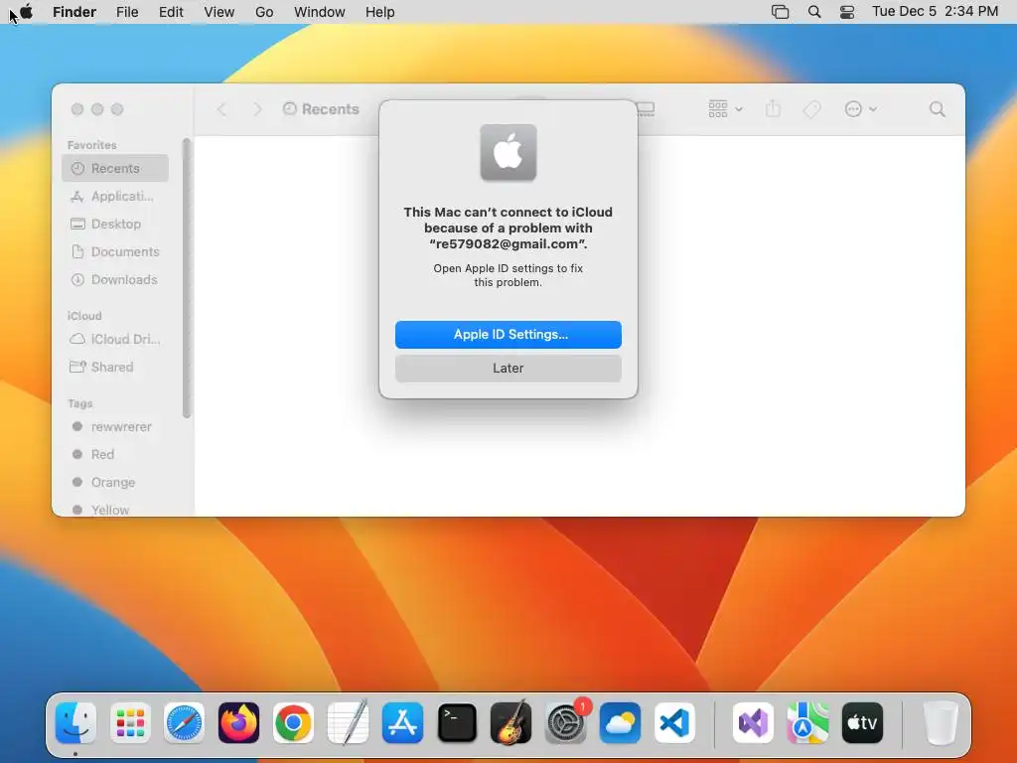
Task: Select the Orange tag in sidebar
Action: tap(115, 483)
